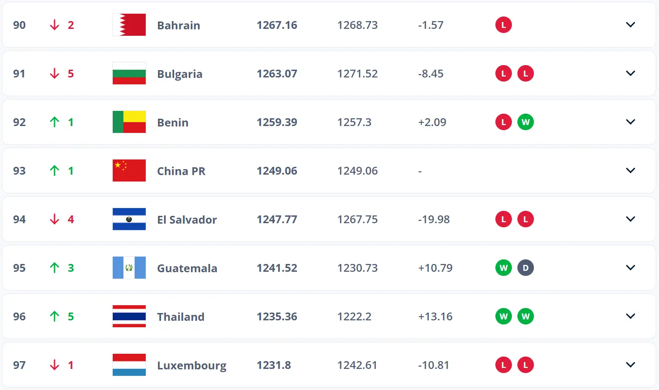Click Bahrain's red loss badge
Image resolution: width=659 pixels, height=390 pixels.
pyautogui.click(x=504, y=25)
